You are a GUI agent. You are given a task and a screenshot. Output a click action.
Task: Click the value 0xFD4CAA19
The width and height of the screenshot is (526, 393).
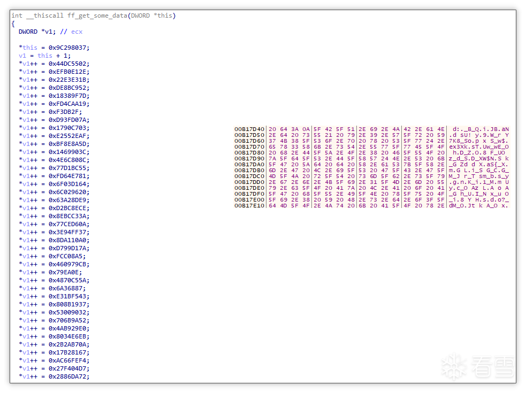[67, 104]
